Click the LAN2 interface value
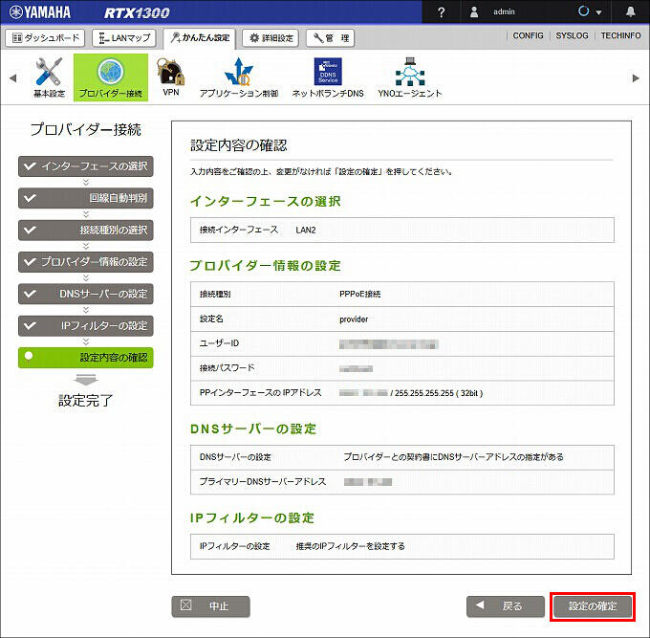650x638 pixels. click(306, 230)
